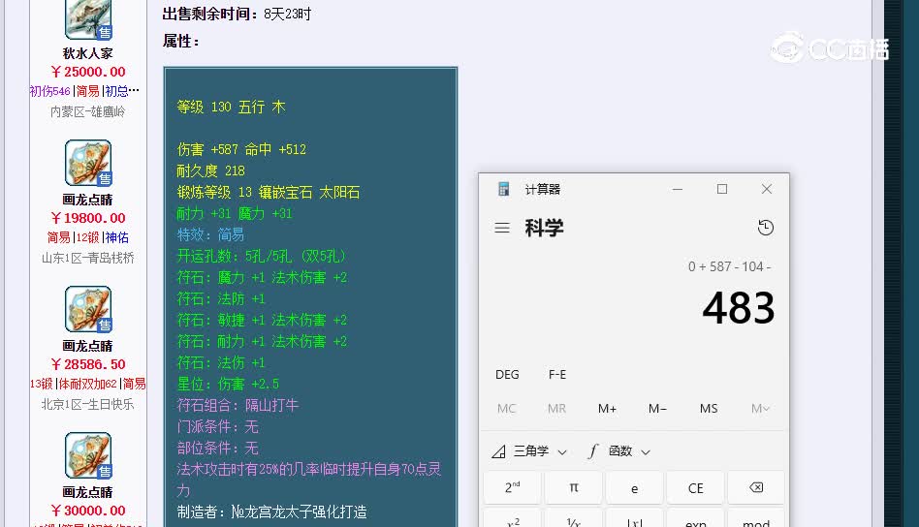Subtract from memory with M−
Image resolution: width=919 pixels, height=527 pixels.
coord(657,408)
